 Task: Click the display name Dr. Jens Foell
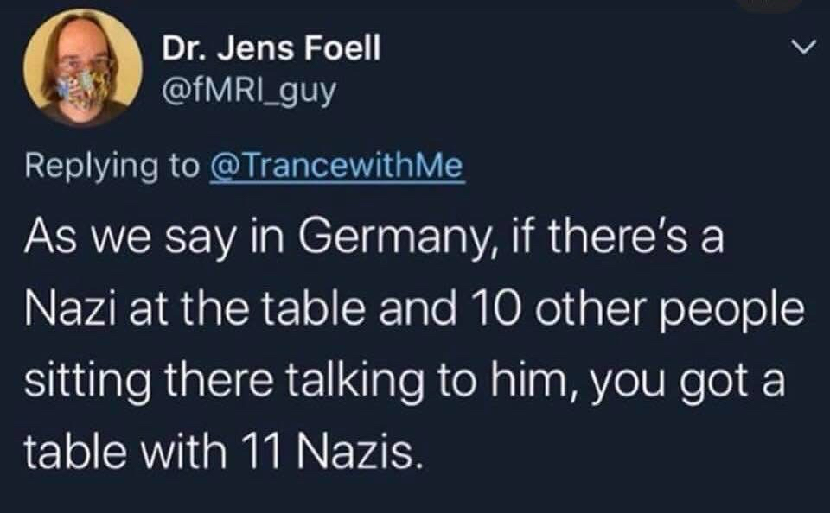[x=271, y=49]
